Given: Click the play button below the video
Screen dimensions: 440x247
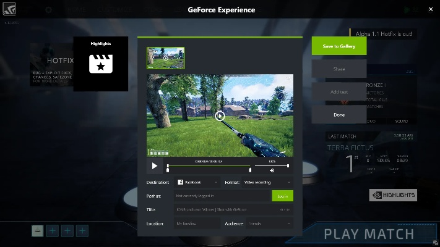Looking at the screenshot, I should tap(154, 166).
